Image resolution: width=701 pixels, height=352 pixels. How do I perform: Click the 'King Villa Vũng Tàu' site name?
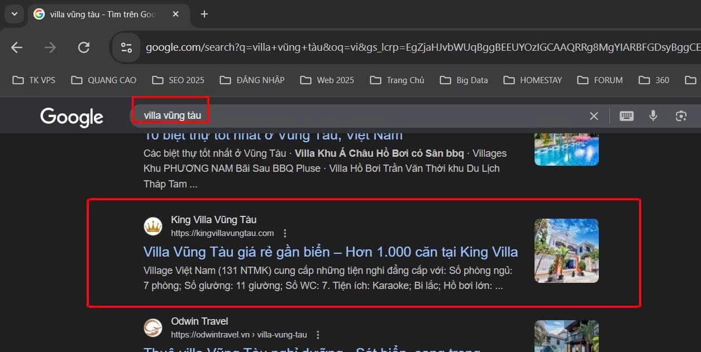pos(214,220)
